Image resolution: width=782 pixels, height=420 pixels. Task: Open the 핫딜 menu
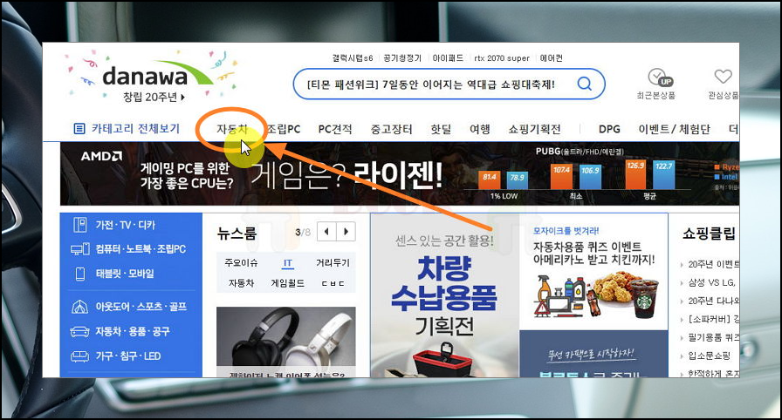(x=441, y=129)
